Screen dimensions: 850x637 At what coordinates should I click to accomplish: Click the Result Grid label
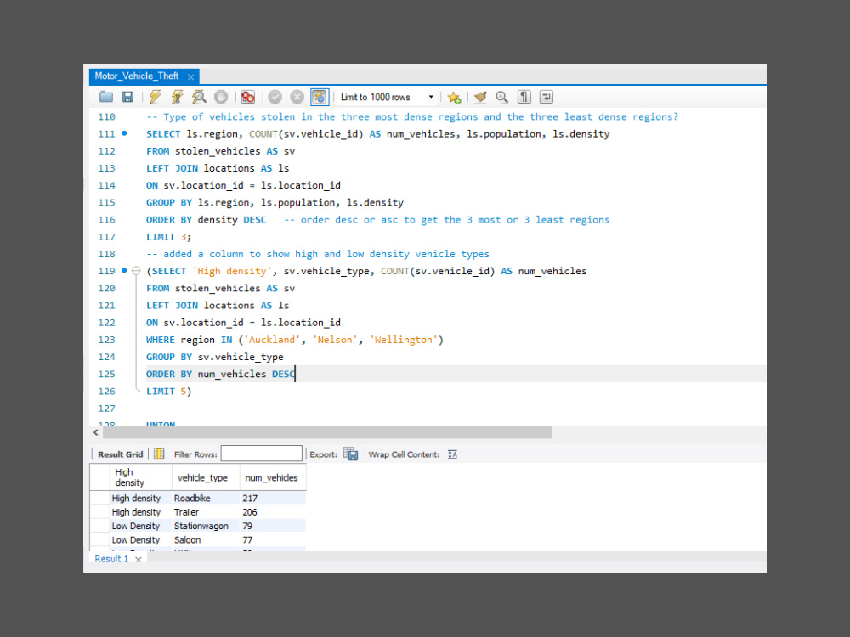tap(121, 454)
